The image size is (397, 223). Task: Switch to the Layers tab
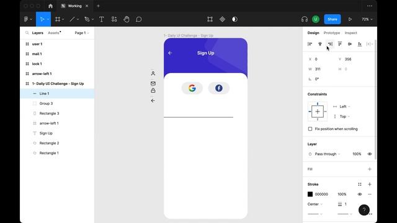[37, 33]
